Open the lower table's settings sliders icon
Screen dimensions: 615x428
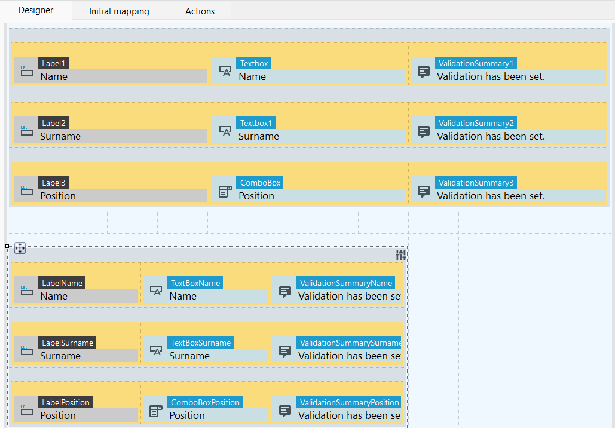tap(400, 255)
